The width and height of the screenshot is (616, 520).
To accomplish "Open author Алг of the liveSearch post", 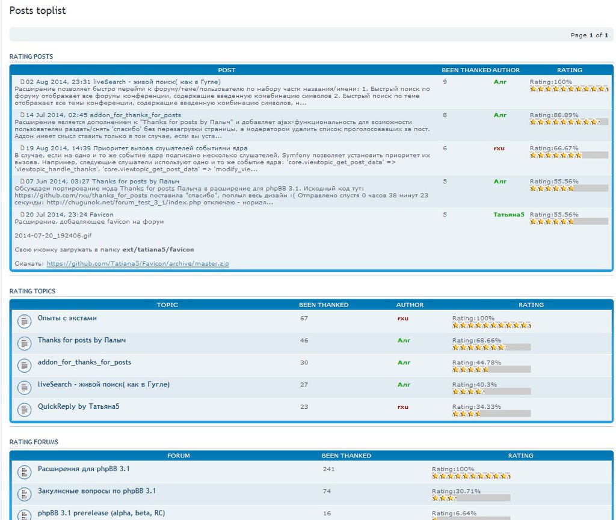I will (x=500, y=82).
